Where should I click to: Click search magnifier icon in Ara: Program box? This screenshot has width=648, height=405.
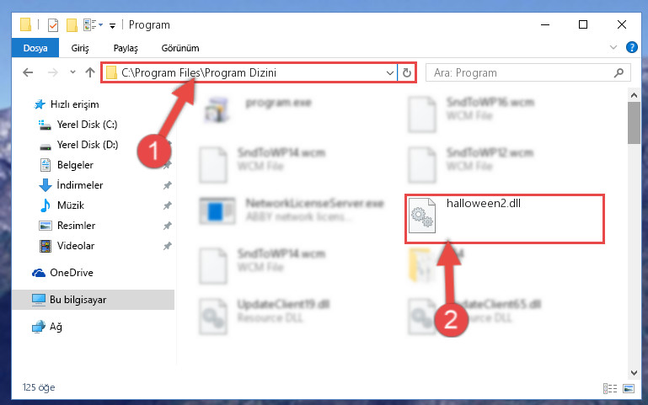(x=619, y=73)
